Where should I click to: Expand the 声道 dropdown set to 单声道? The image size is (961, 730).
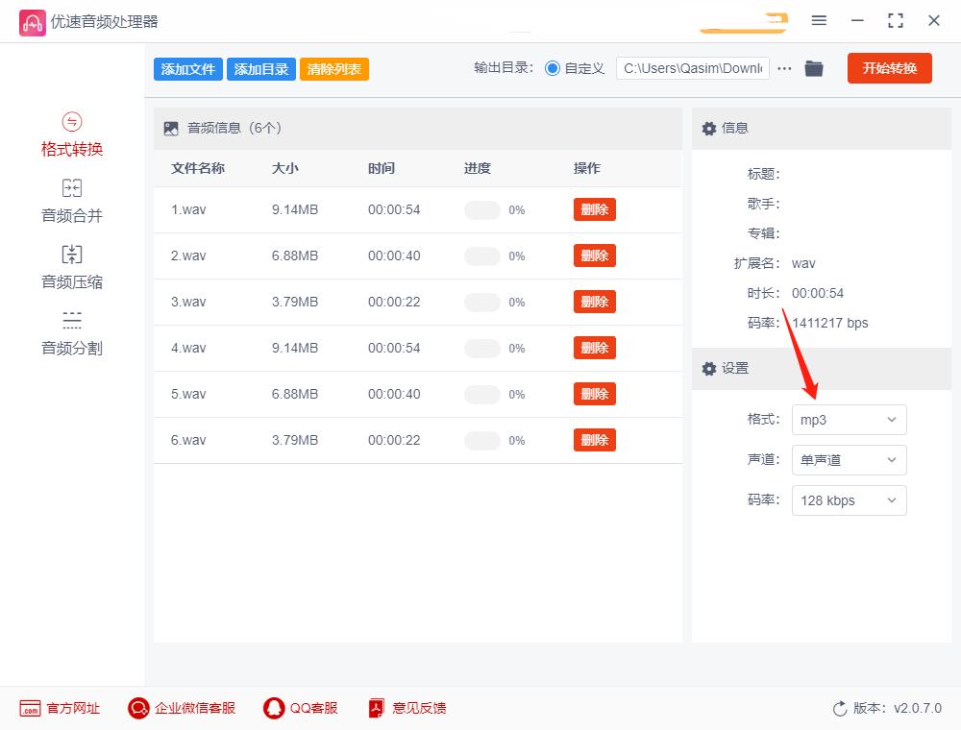click(849, 460)
